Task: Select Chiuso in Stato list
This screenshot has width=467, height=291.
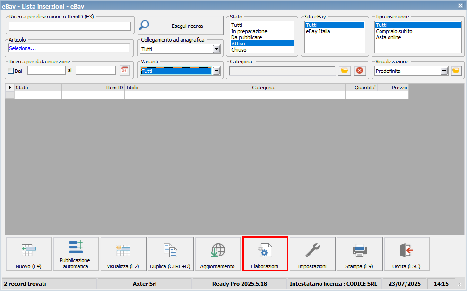Action: 239,50
